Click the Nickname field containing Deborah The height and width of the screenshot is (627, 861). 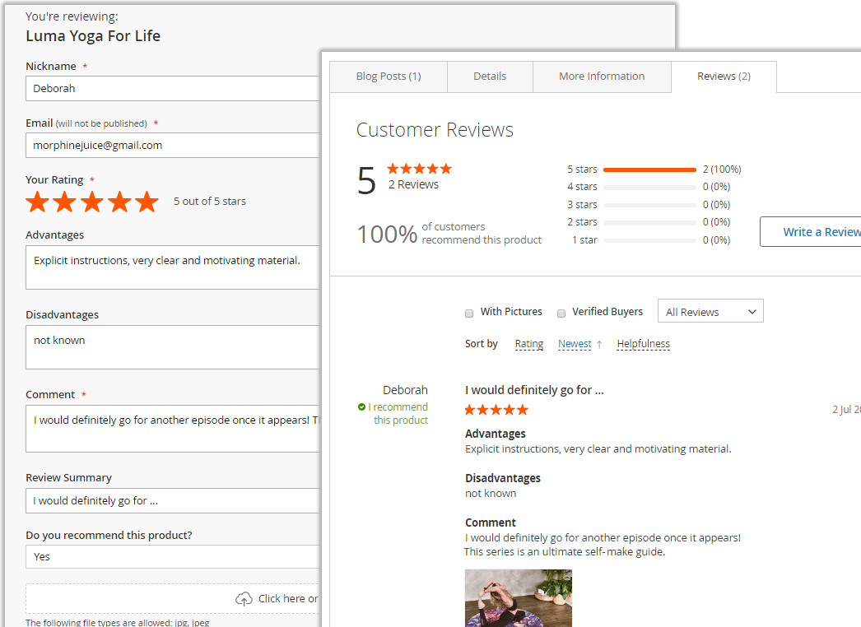pos(172,88)
